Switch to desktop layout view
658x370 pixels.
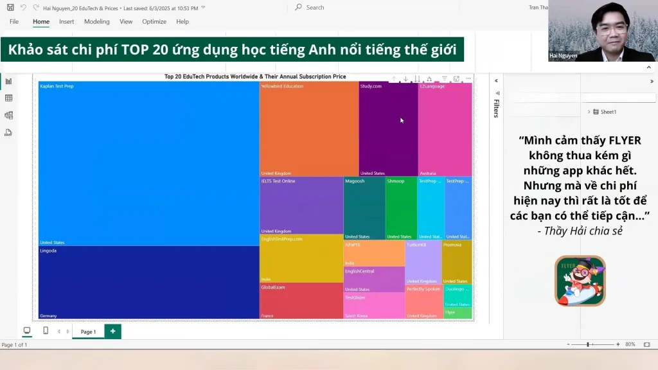[27, 331]
